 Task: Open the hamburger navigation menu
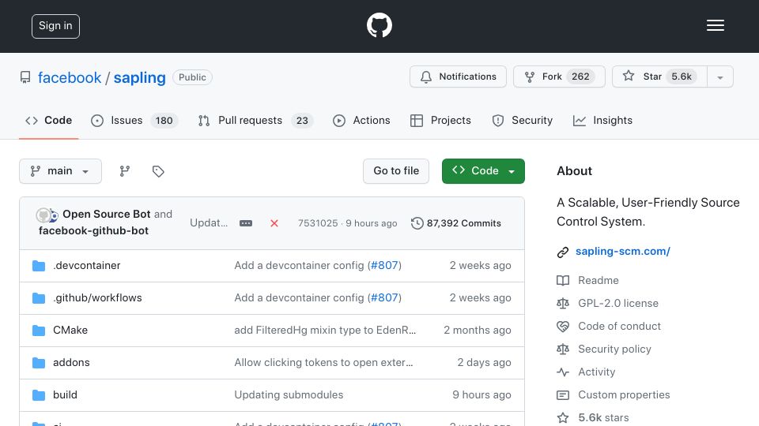coord(715,25)
